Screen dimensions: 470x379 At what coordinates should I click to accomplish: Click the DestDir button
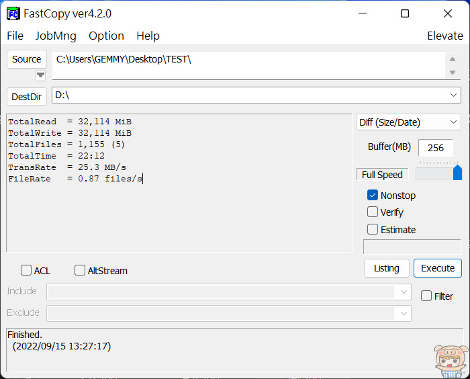27,97
